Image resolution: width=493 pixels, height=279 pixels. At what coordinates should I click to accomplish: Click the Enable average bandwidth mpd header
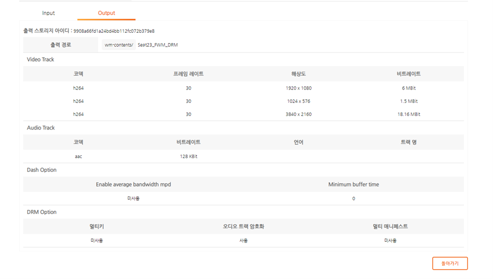pos(133,184)
